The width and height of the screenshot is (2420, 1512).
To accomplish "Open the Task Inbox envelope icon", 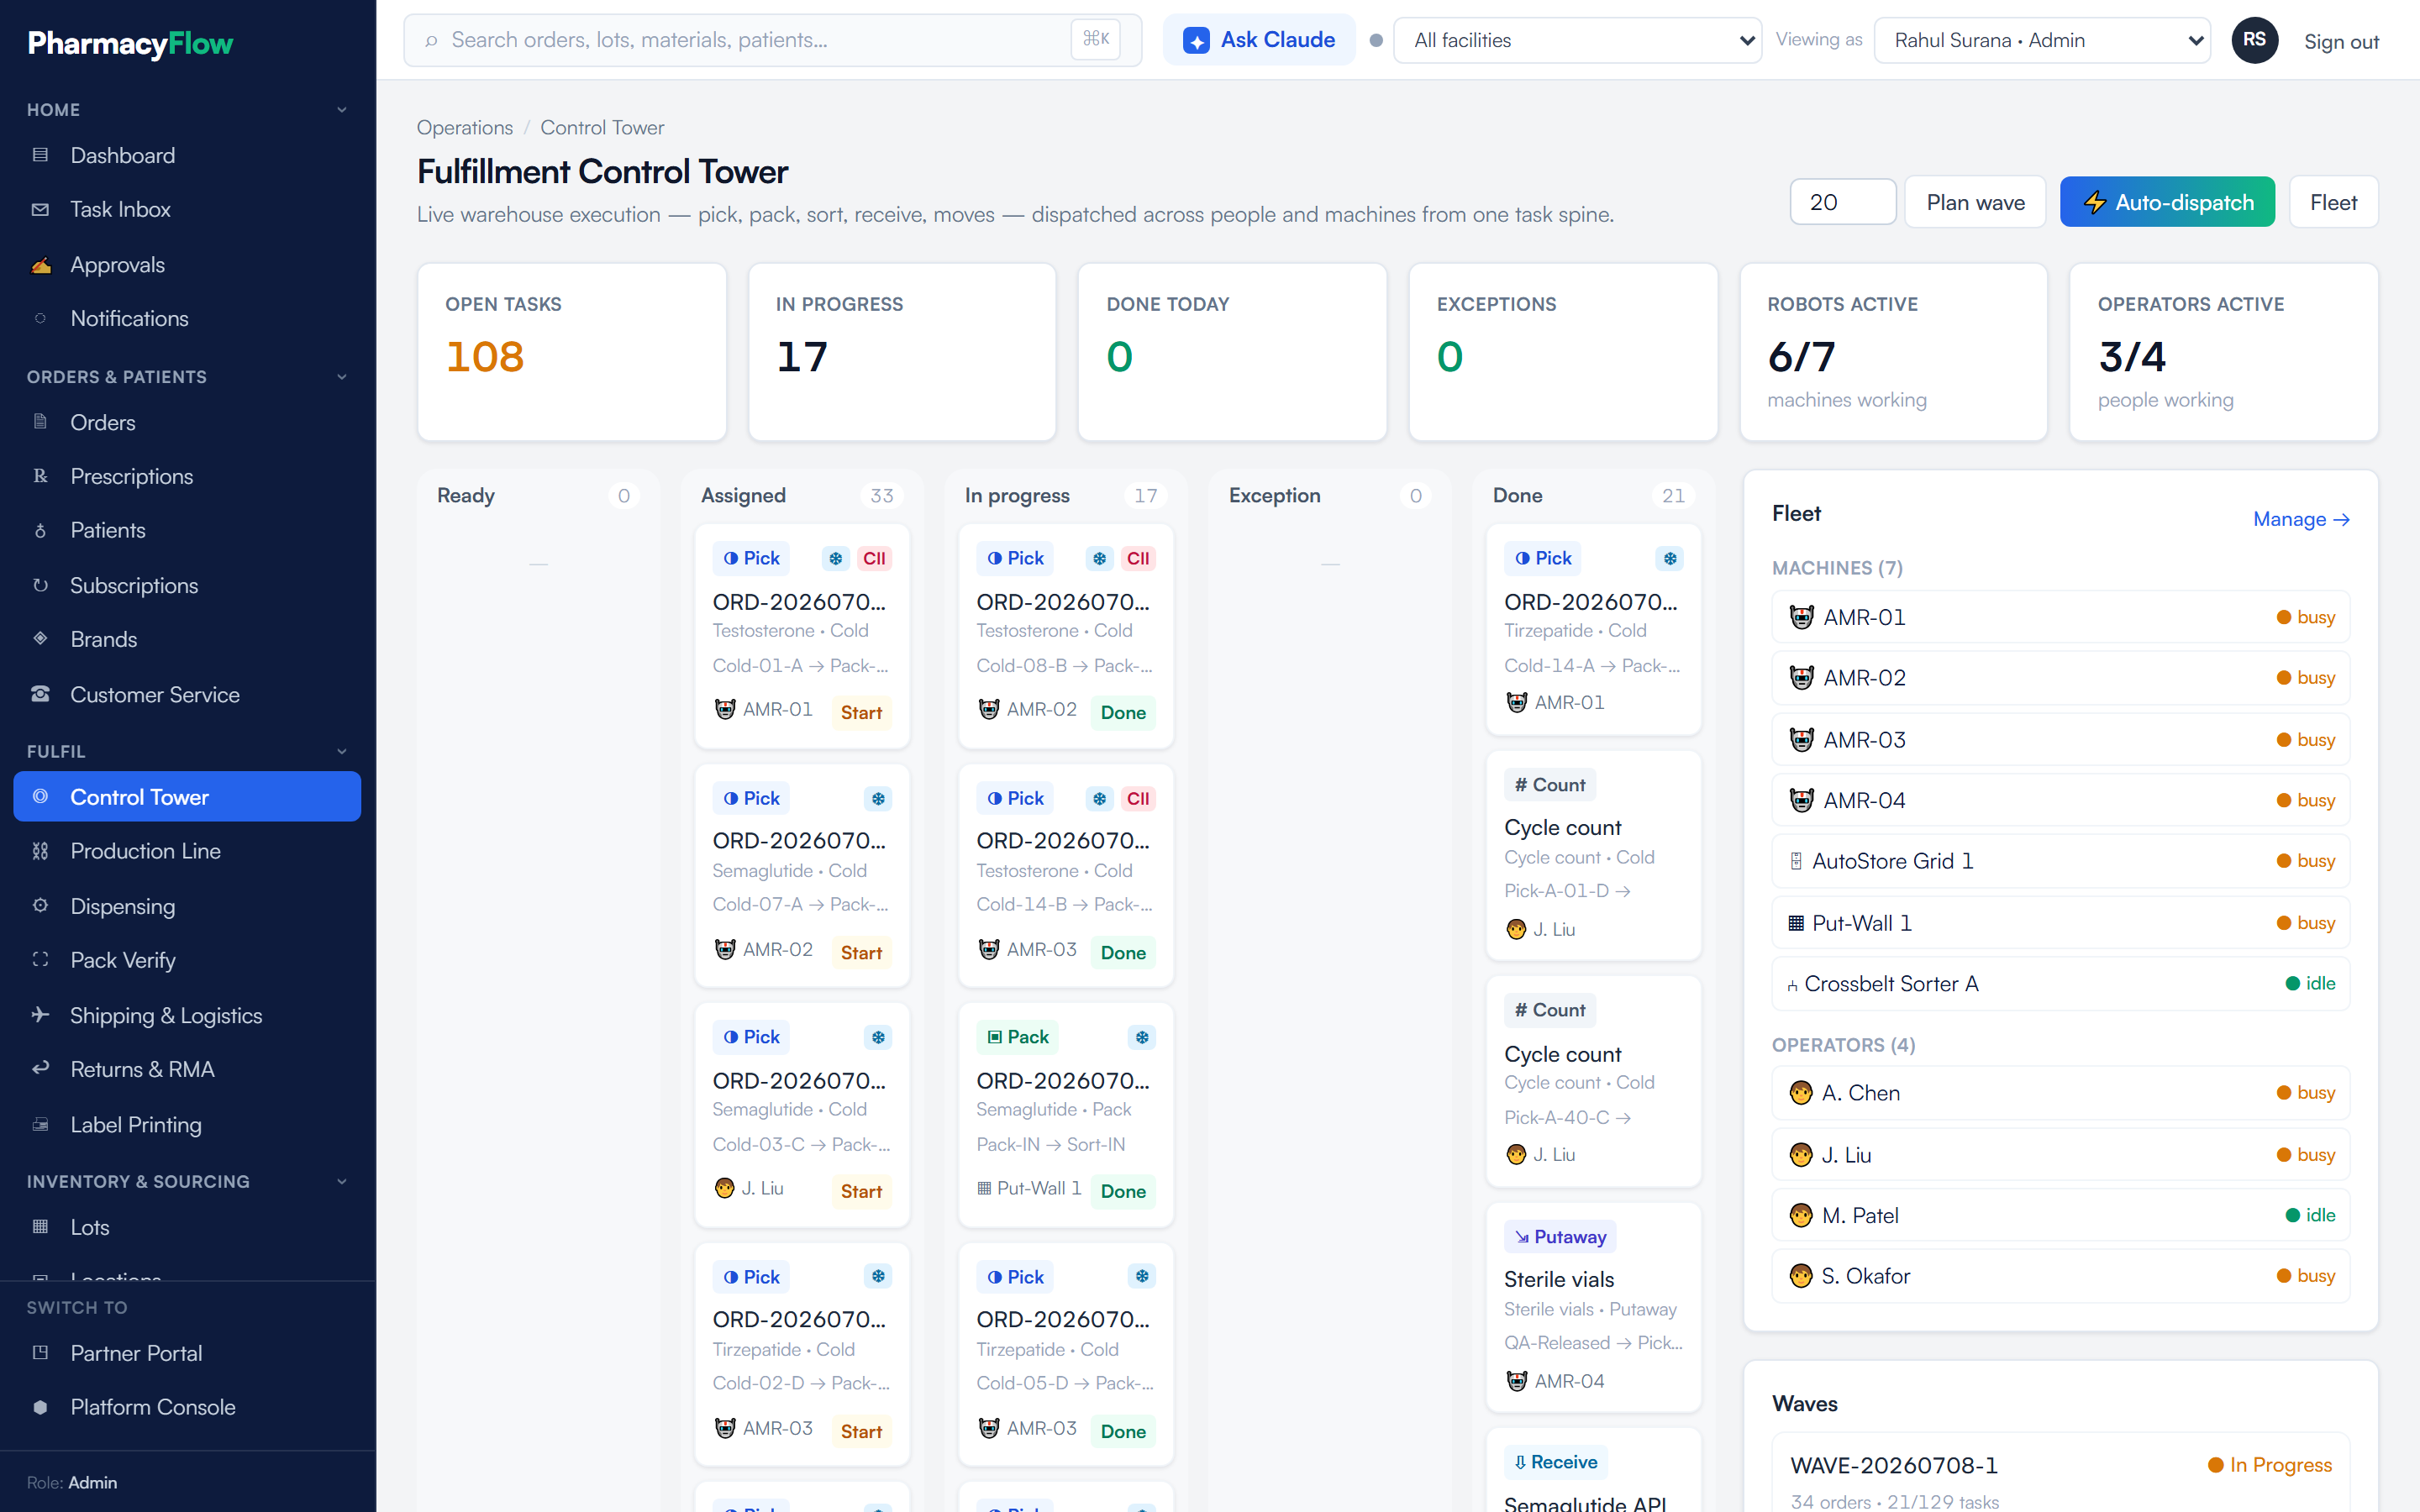I will (x=40, y=209).
